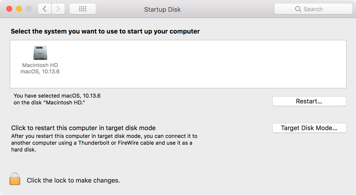Click the 'You have selected macOS' status text
The width and height of the screenshot is (356, 195).
tap(57, 99)
